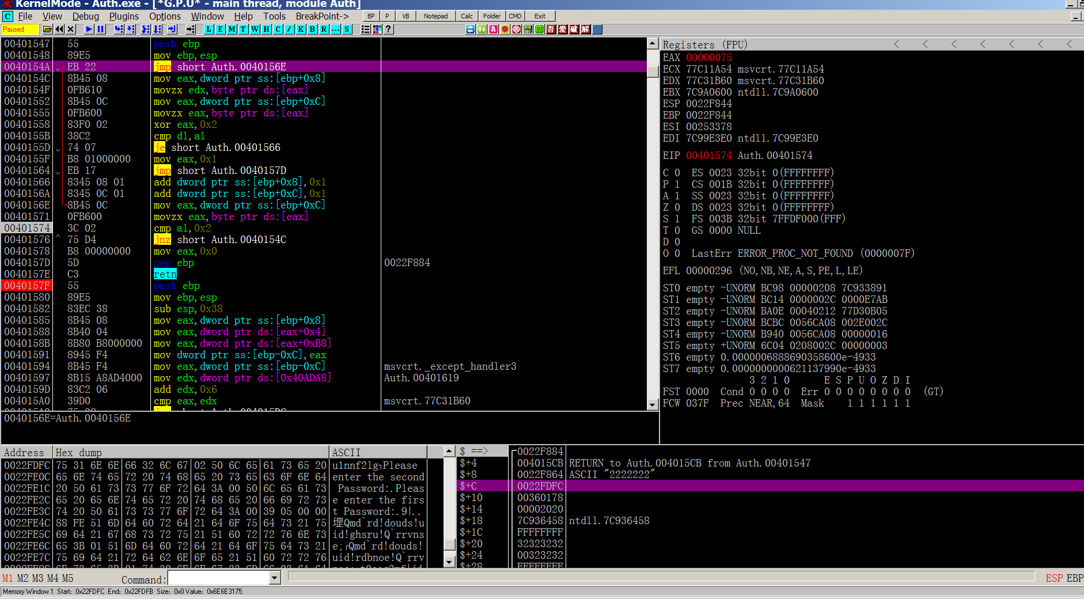
Task: Click the Trace Into toolbar icon
Action: 146,29
